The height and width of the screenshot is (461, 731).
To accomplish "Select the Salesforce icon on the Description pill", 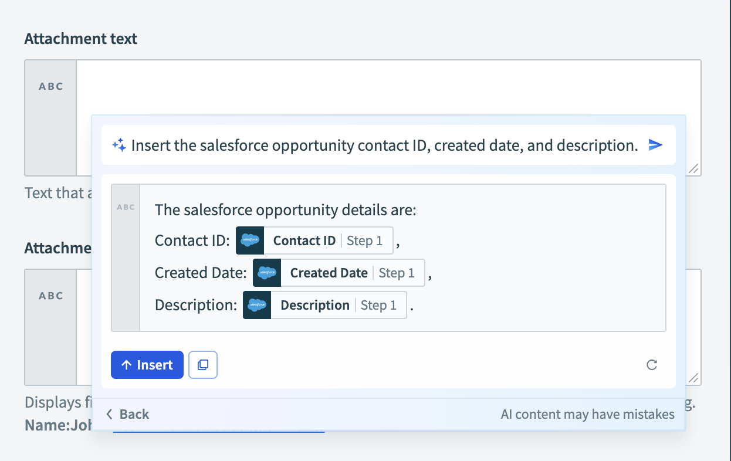I will coord(257,304).
